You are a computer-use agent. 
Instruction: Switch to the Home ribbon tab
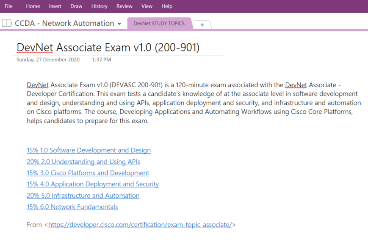tap(33, 6)
